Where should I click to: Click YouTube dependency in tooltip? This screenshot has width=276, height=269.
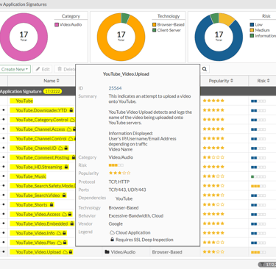pyautogui.click(x=124, y=198)
